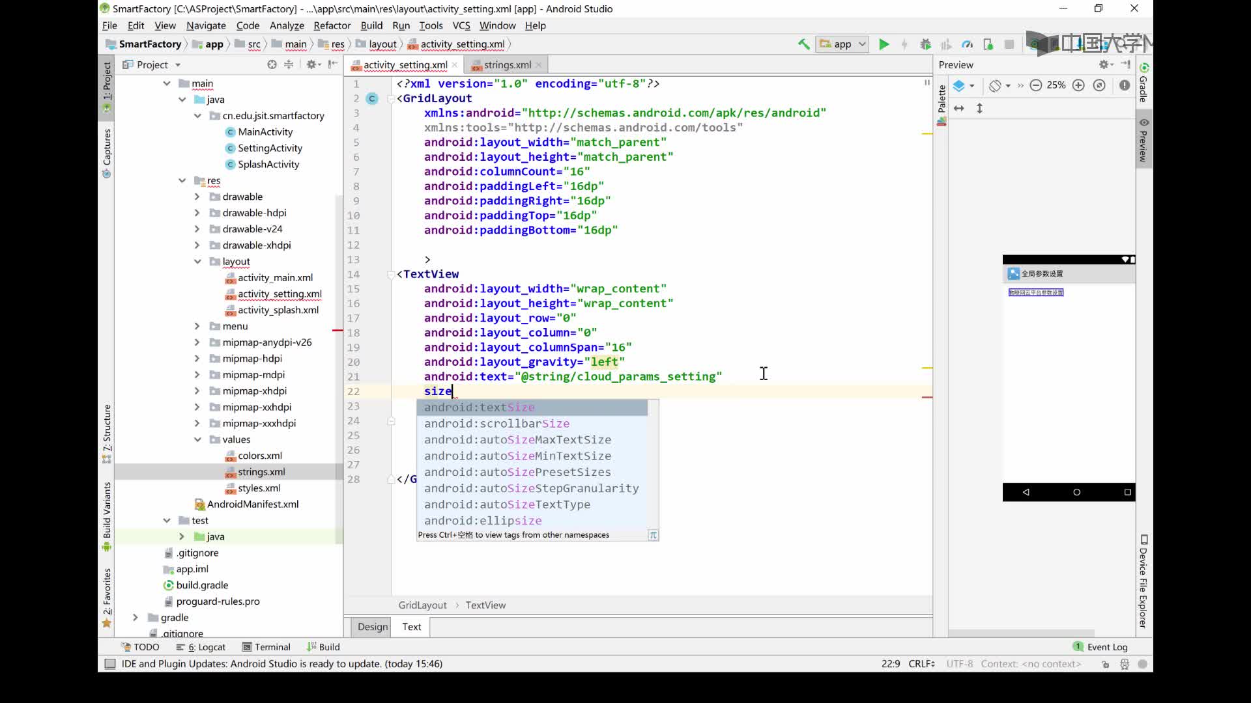The width and height of the screenshot is (1251, 703).
Task: Click the GridLayout breadcrumb
Action: click(422, 605)
